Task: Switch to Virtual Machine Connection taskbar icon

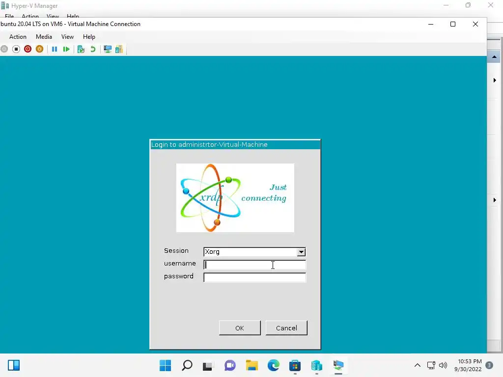Action: (338, 365)
